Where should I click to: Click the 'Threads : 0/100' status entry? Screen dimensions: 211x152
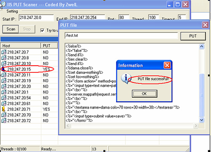pyautogui.click(x=14, y=149)
